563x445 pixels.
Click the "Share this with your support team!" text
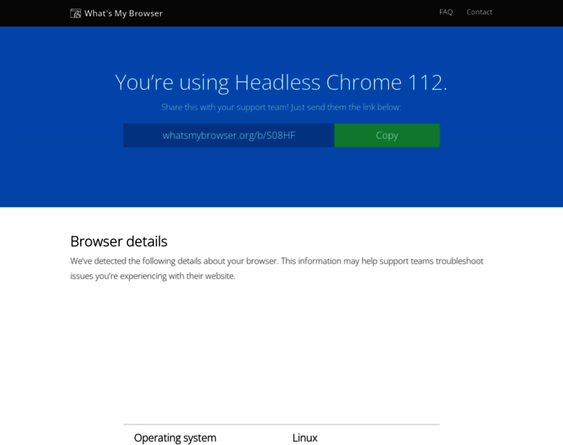tap(225, 107)
